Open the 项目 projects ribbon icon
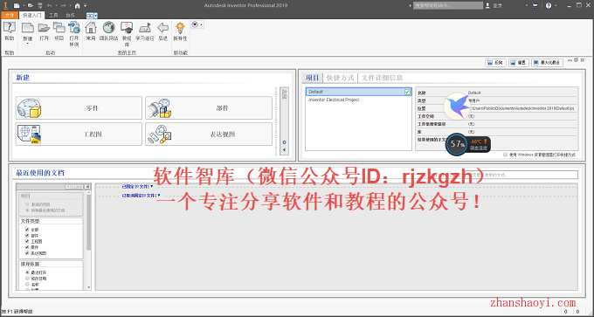 pyautogui.click(x=59, y=27)
